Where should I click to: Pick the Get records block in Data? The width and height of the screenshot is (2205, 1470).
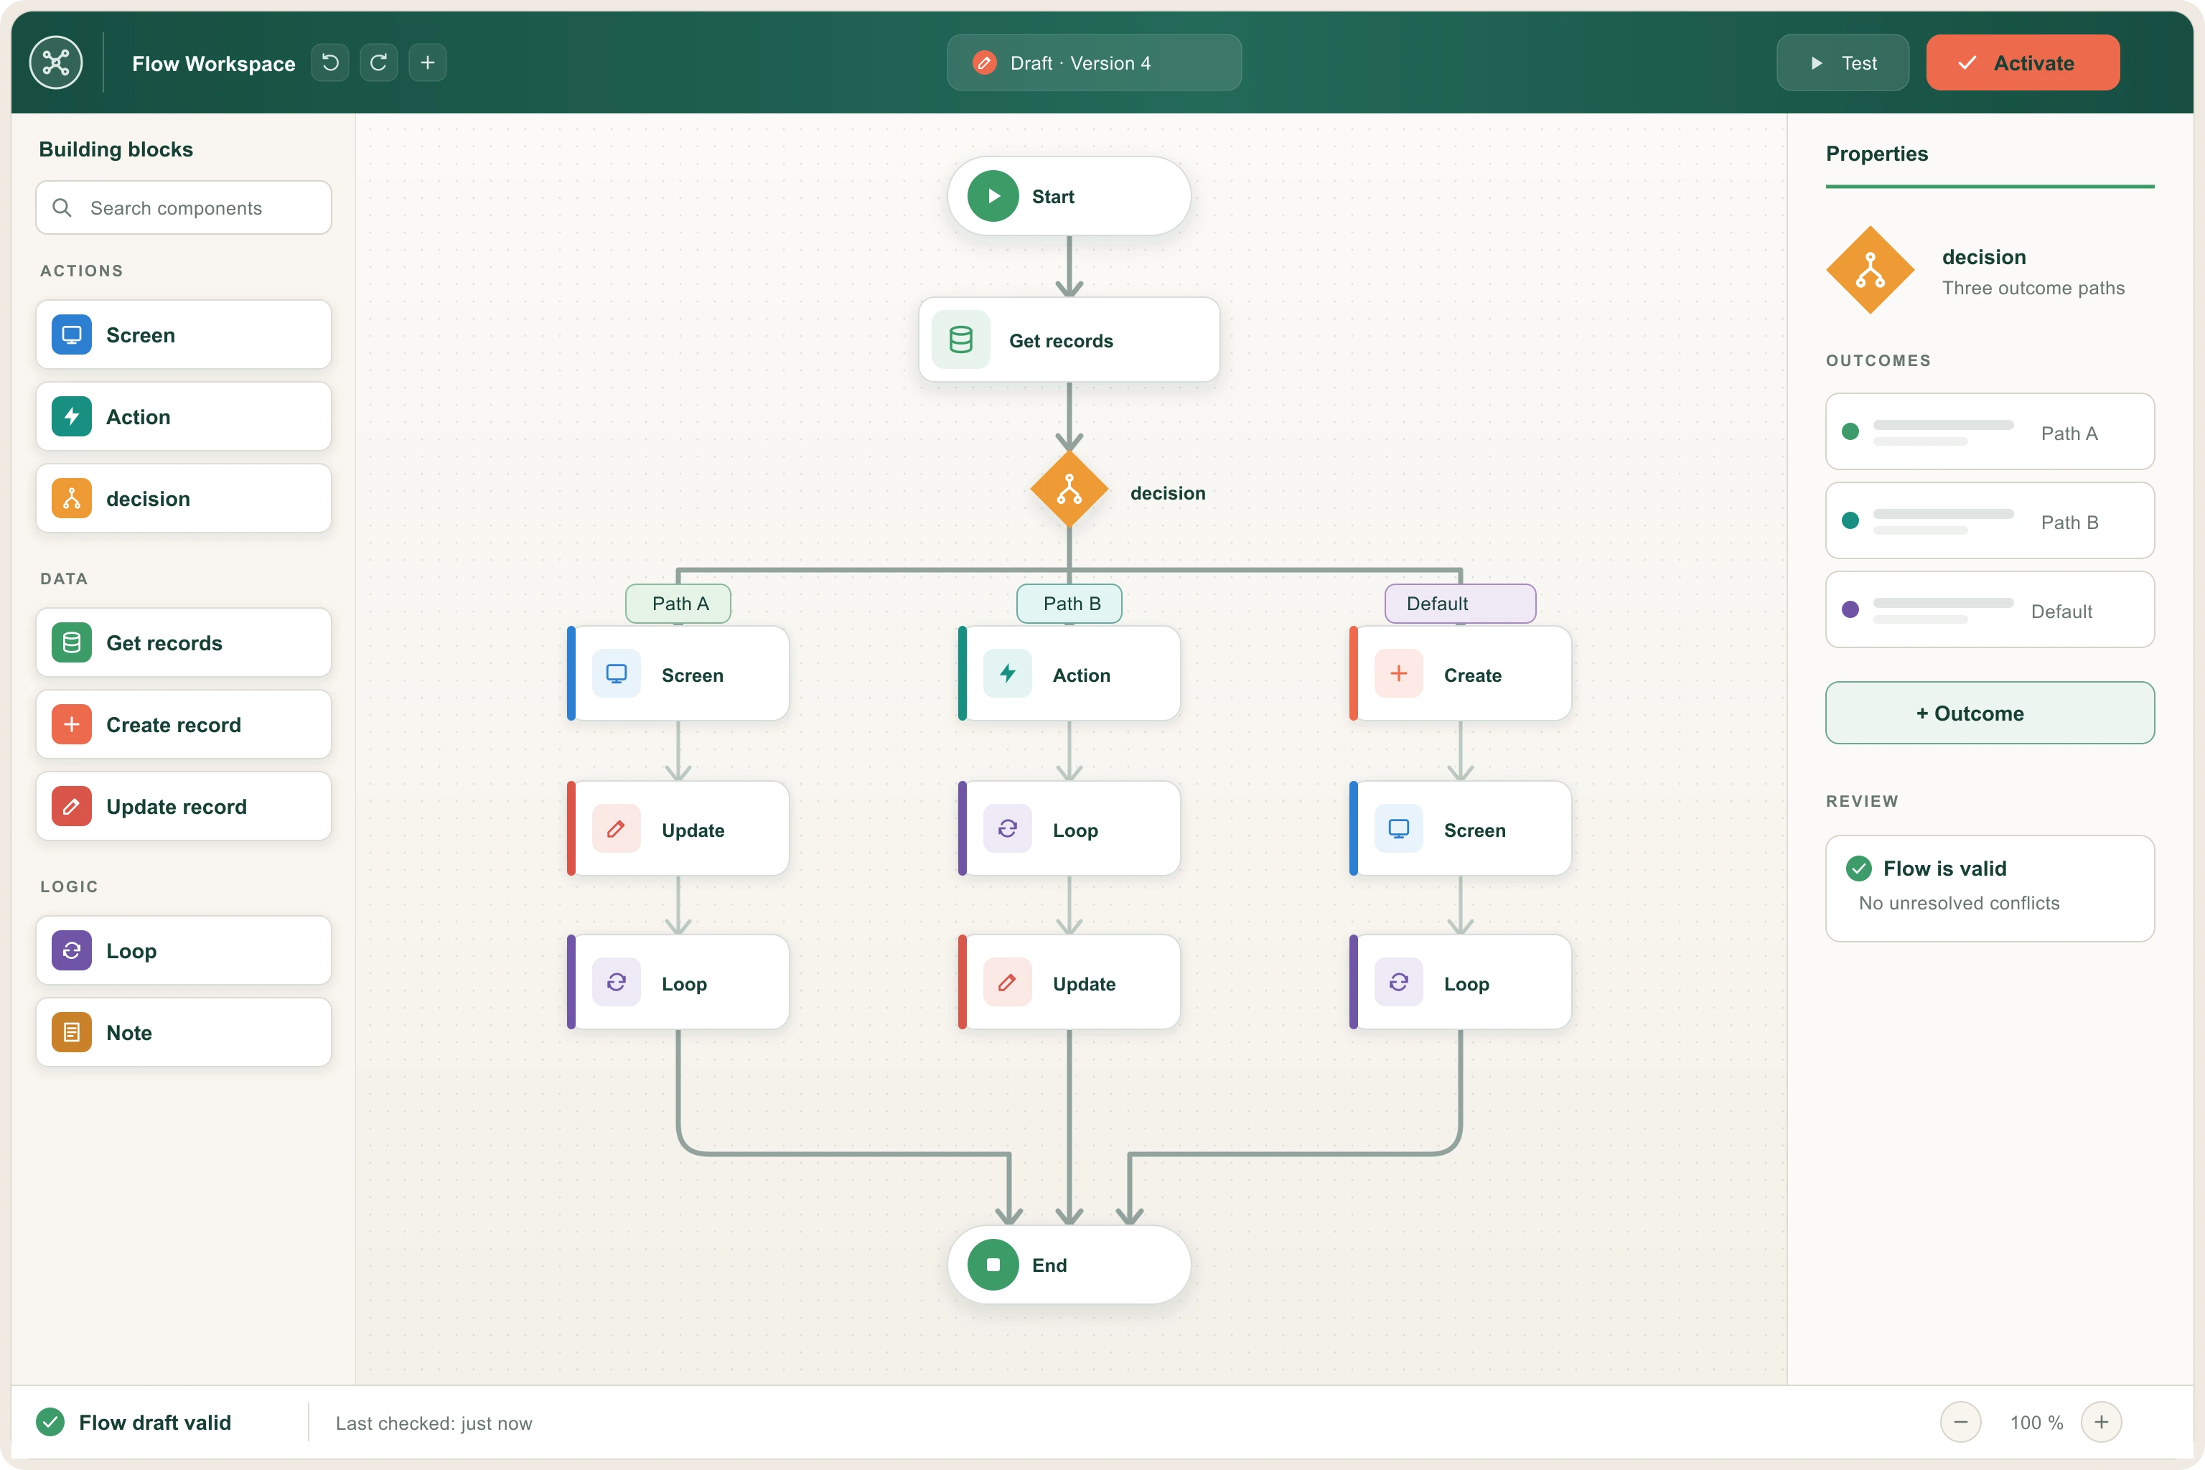coord(184,642)
